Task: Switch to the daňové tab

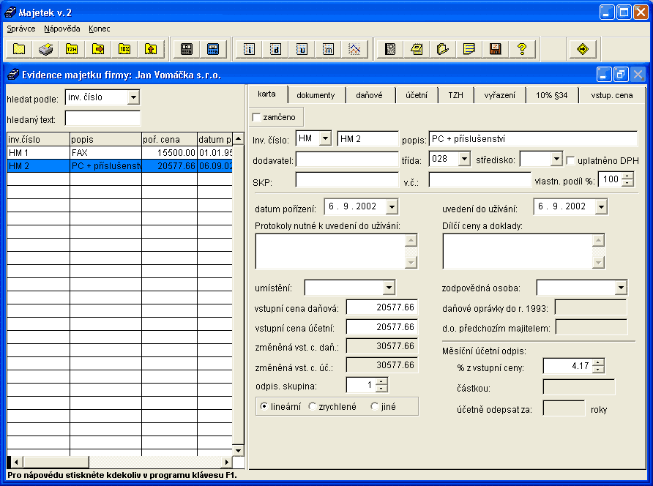Action: (369, 95)
